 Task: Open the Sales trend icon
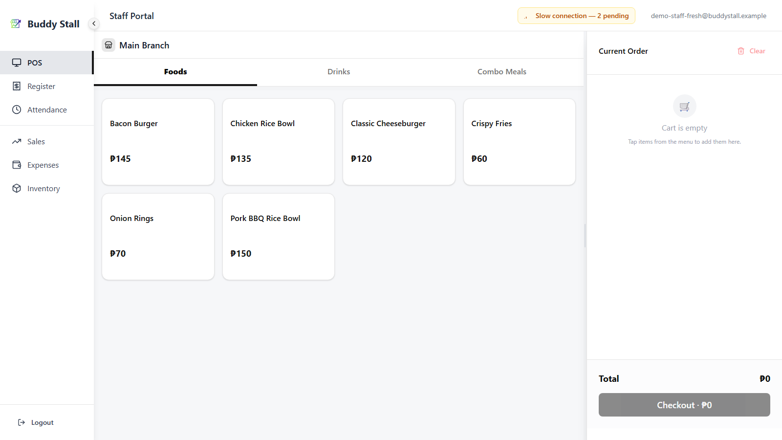(17, 141)
